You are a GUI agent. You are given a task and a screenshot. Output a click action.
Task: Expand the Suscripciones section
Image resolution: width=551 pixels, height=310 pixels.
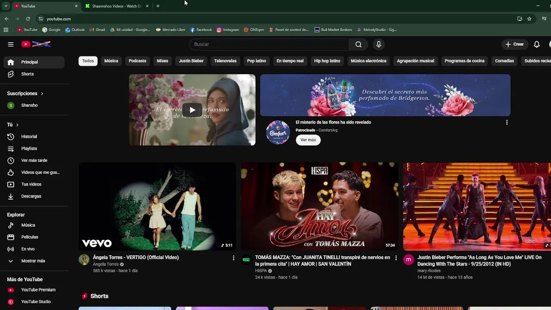25,93
